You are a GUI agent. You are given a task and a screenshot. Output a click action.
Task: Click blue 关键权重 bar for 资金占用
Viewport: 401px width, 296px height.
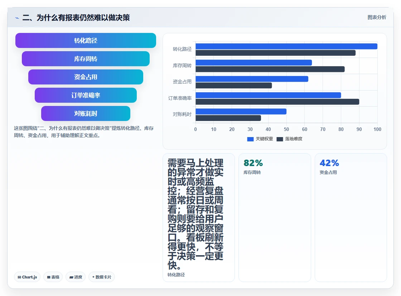(x=252, y=79)
